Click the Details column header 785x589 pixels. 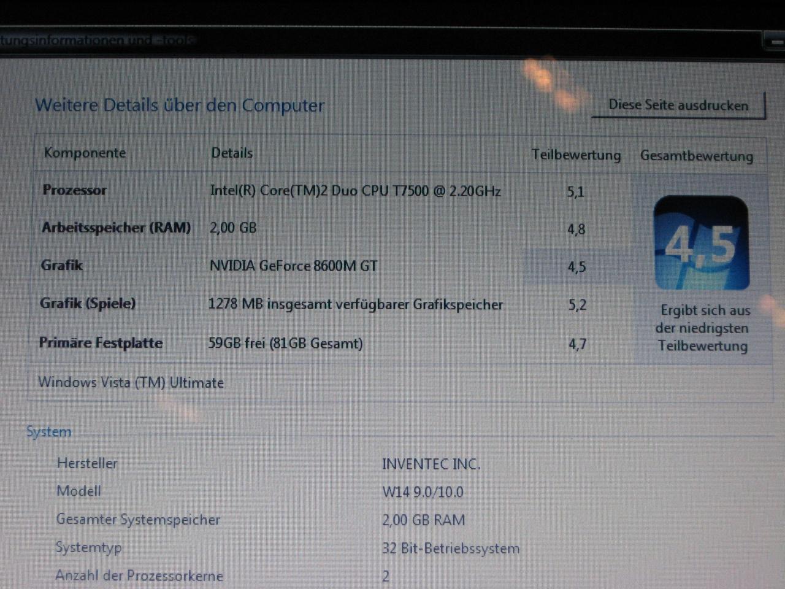pos(232,153)
